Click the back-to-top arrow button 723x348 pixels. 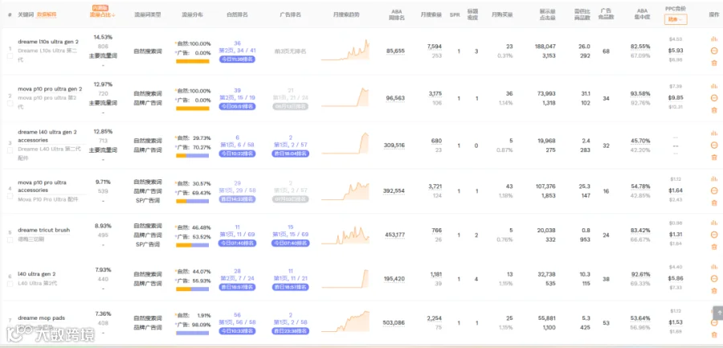(x=718, y=313)
